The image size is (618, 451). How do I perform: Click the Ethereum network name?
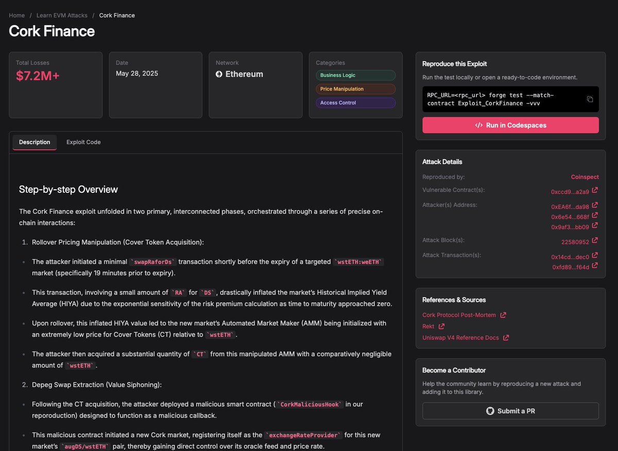coord(244,74)
